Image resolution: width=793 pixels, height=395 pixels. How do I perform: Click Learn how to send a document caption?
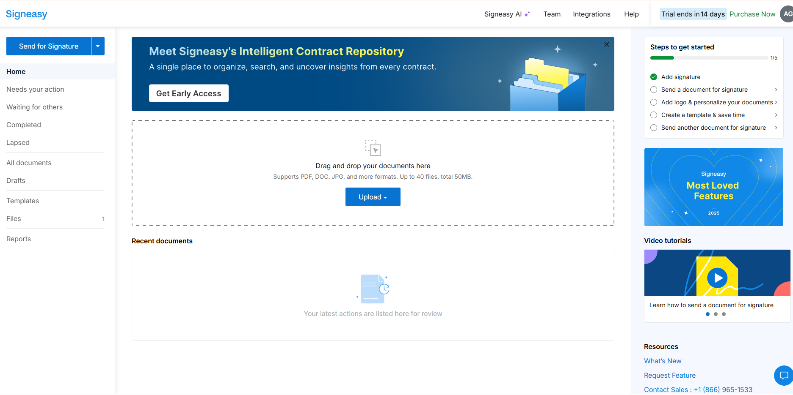711,305
